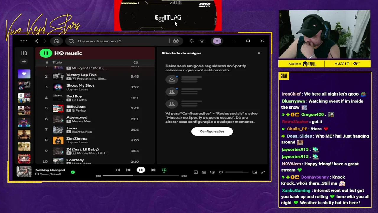378x213 pixels.
Task: Select the track Attempted
Action: (77, 117)
